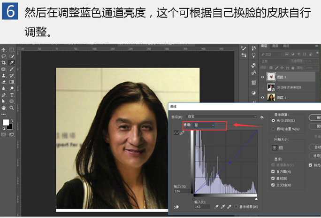Switch to the 通道 (Channels) tab

275,46
